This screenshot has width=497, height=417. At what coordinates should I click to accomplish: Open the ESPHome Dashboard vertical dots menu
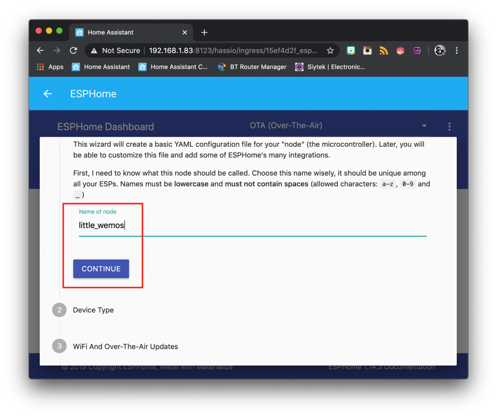tap(449, 126)
